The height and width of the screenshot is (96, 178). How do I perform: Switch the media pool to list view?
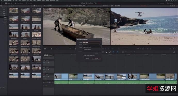pos(37,6)
